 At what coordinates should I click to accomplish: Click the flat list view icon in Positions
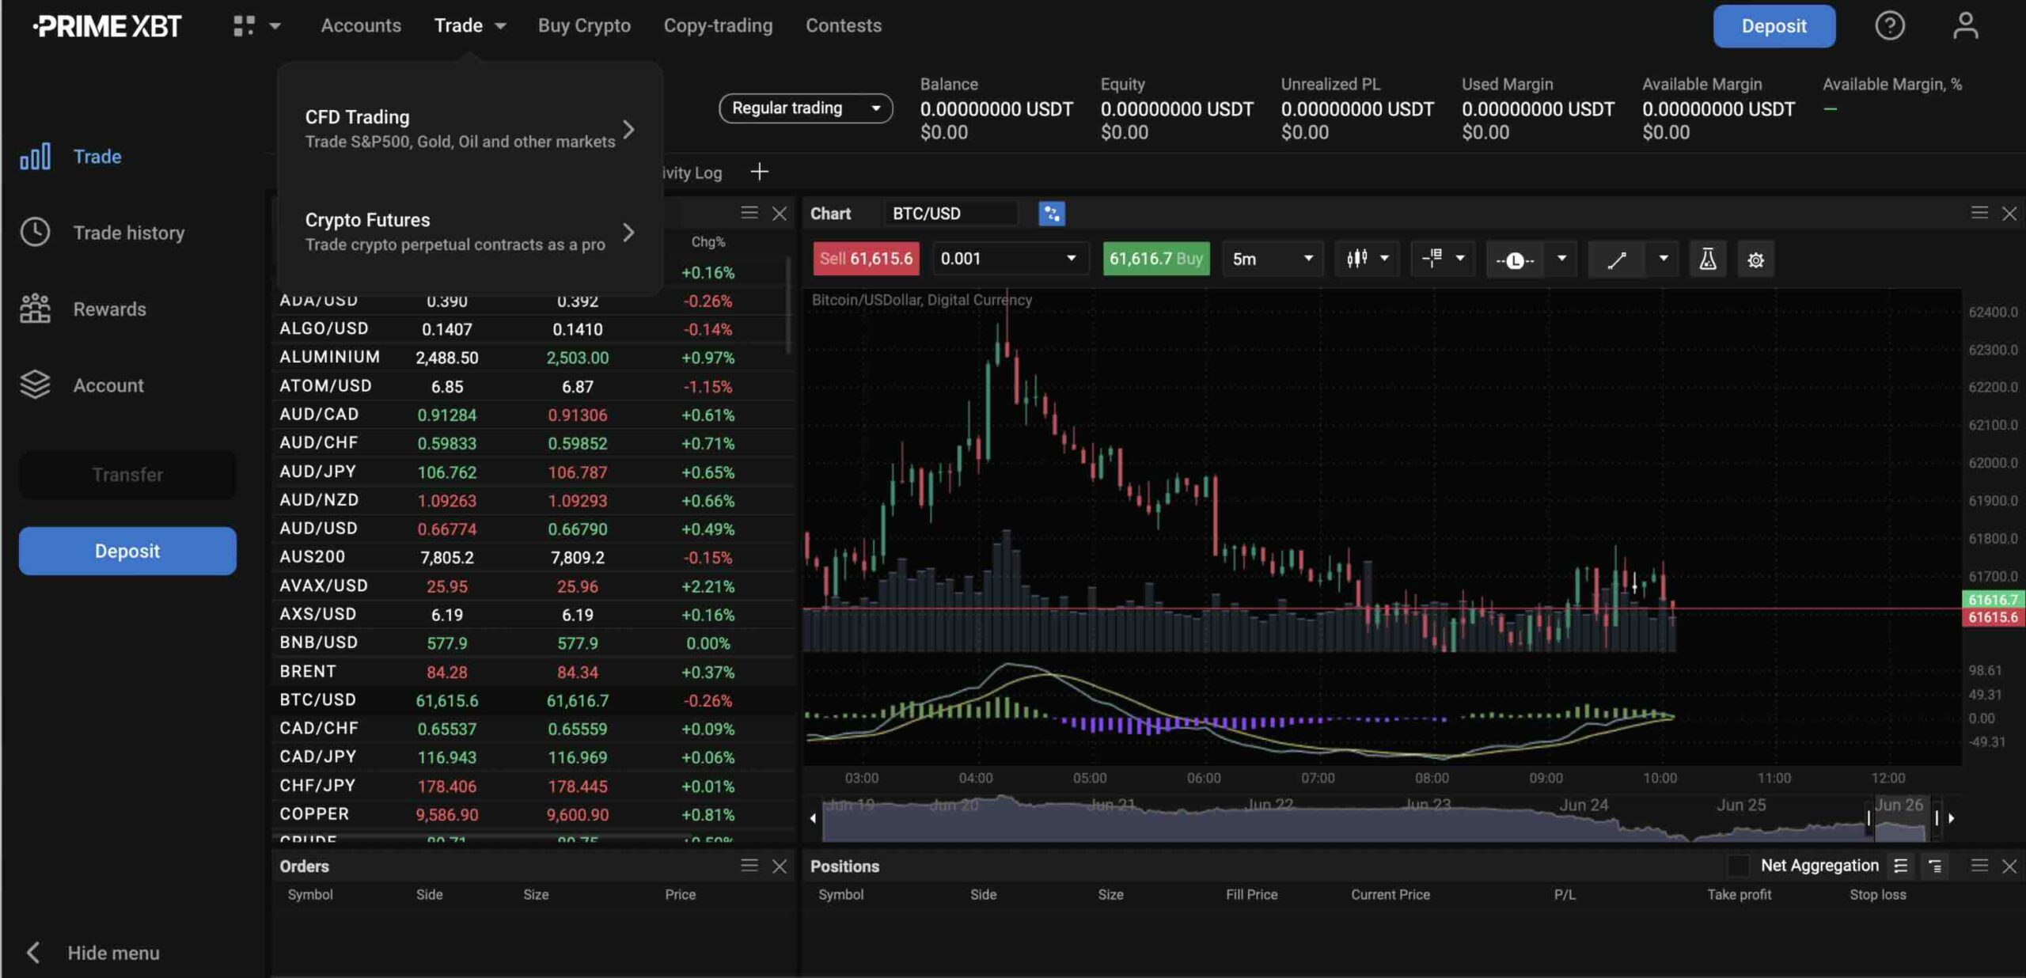[x=1900, y=866]
